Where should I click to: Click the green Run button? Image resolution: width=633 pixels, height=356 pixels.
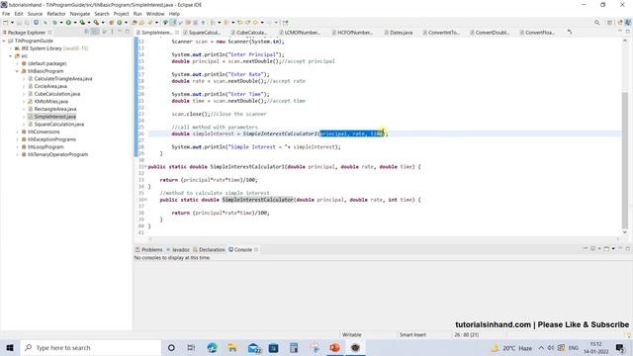coord(68,23)
